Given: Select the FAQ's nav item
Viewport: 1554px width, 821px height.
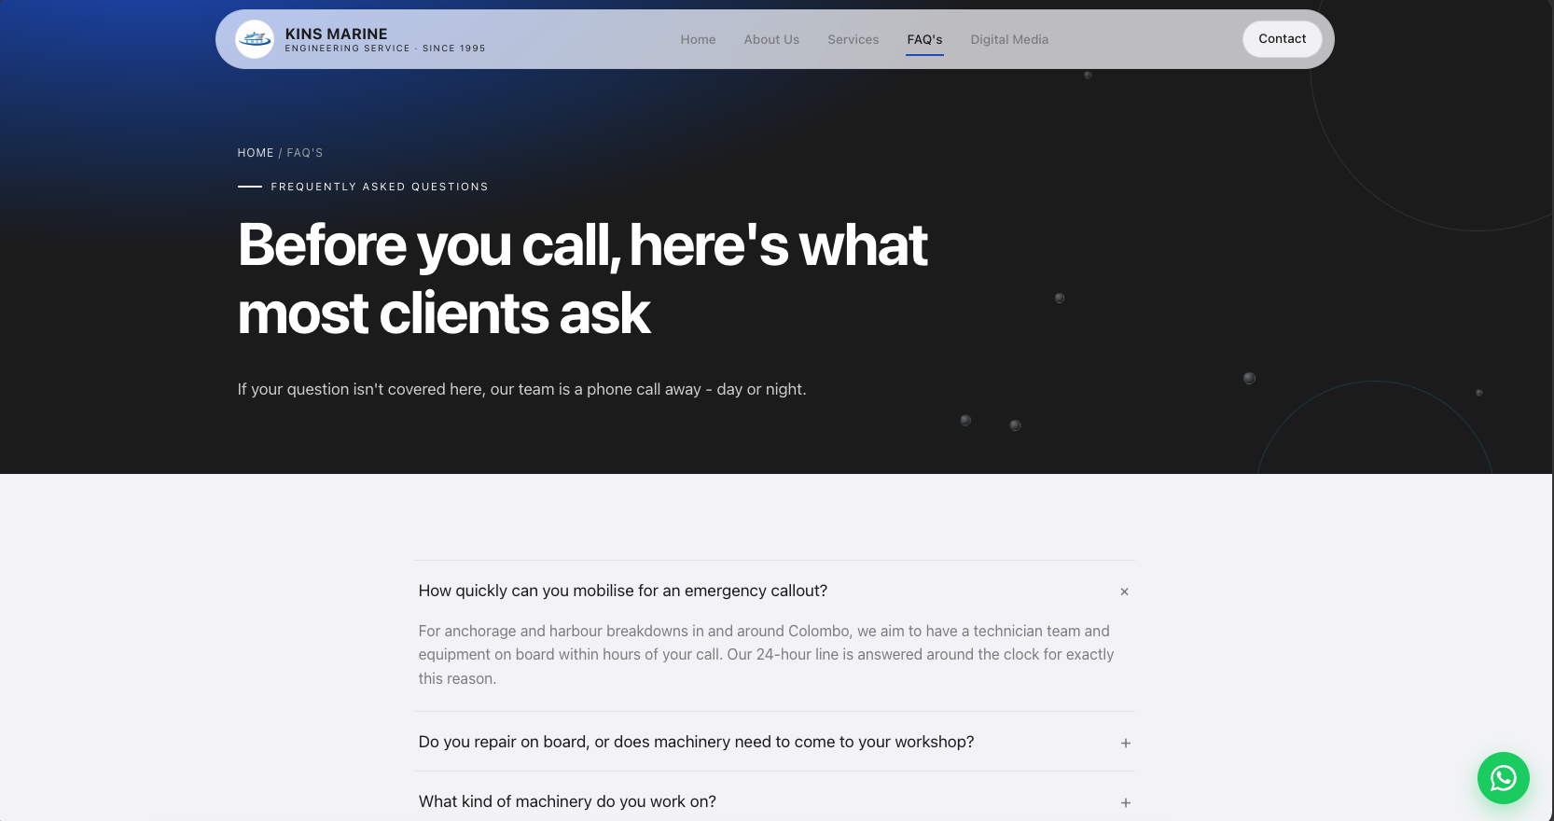Looking at the screenshot, I should pyautogui.click(x=924, y=39).
